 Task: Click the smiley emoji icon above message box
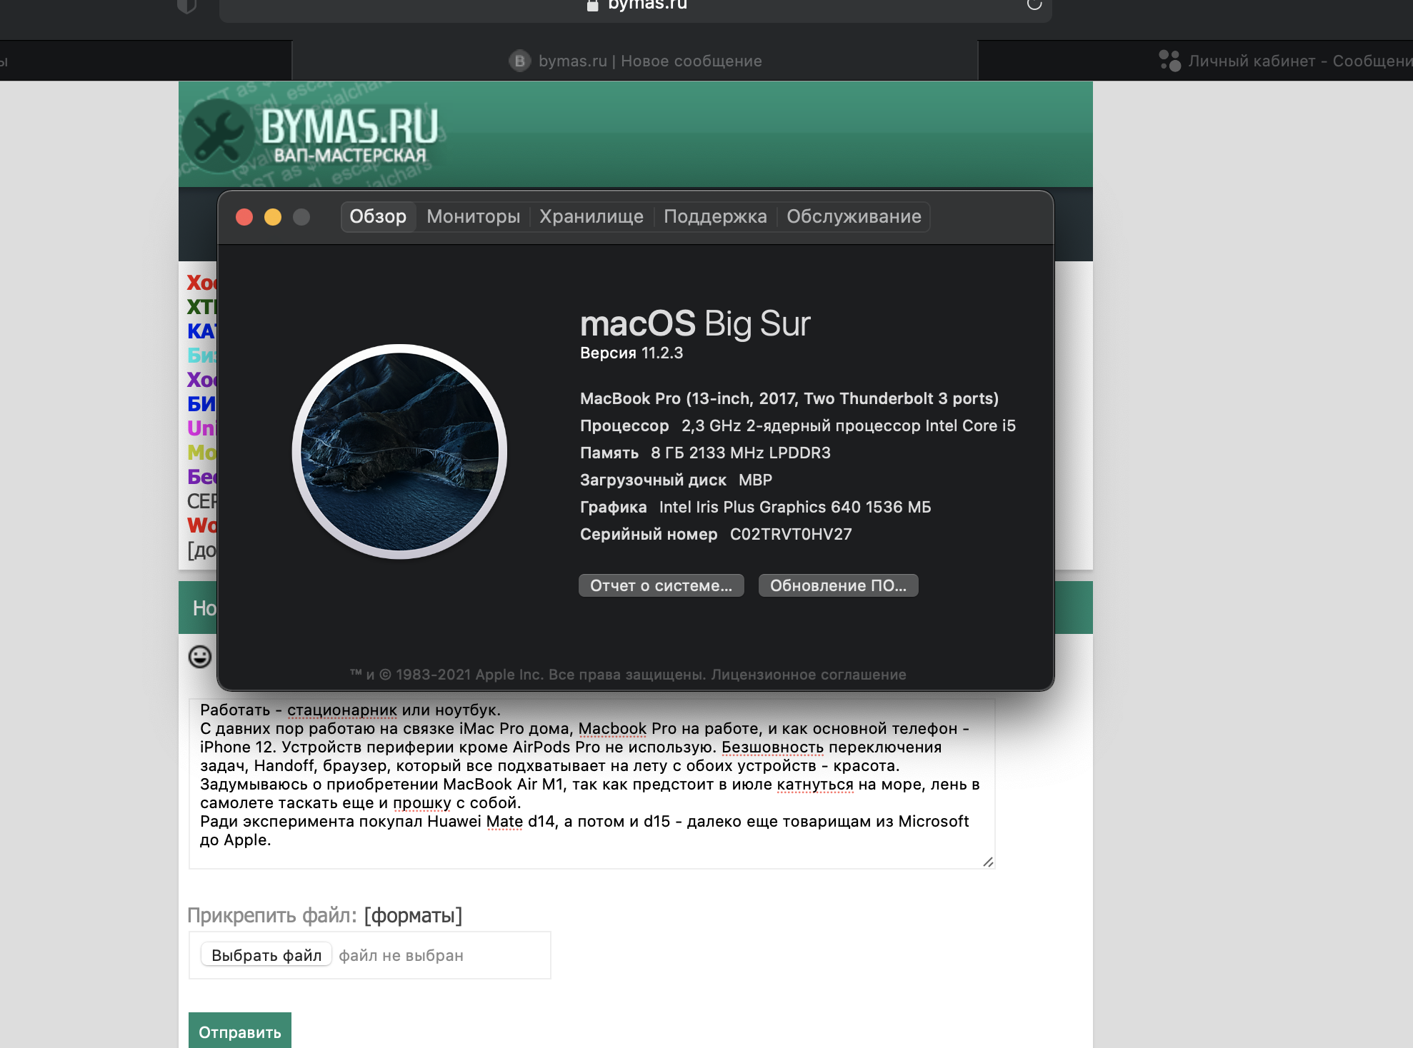click(200, 656)
